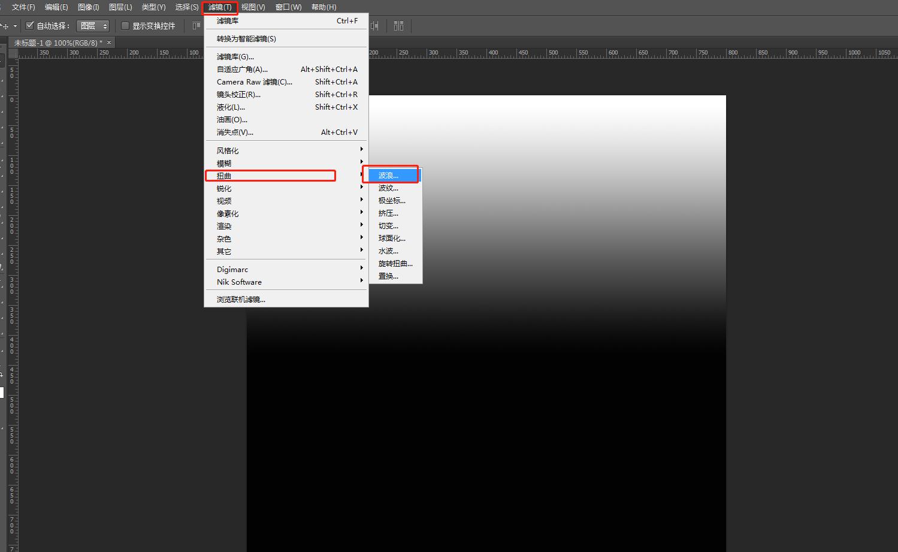Select 波纹... in the 扭曲 submenu
The height and width of the screenshot is (552, 898).
click(x=395, y=188)
